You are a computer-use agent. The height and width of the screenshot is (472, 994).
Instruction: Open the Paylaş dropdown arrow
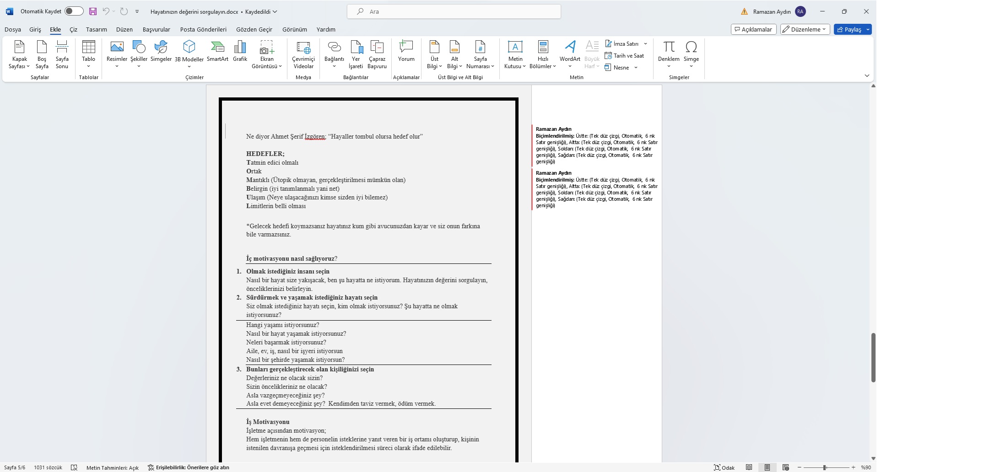[x=868, y=29]
